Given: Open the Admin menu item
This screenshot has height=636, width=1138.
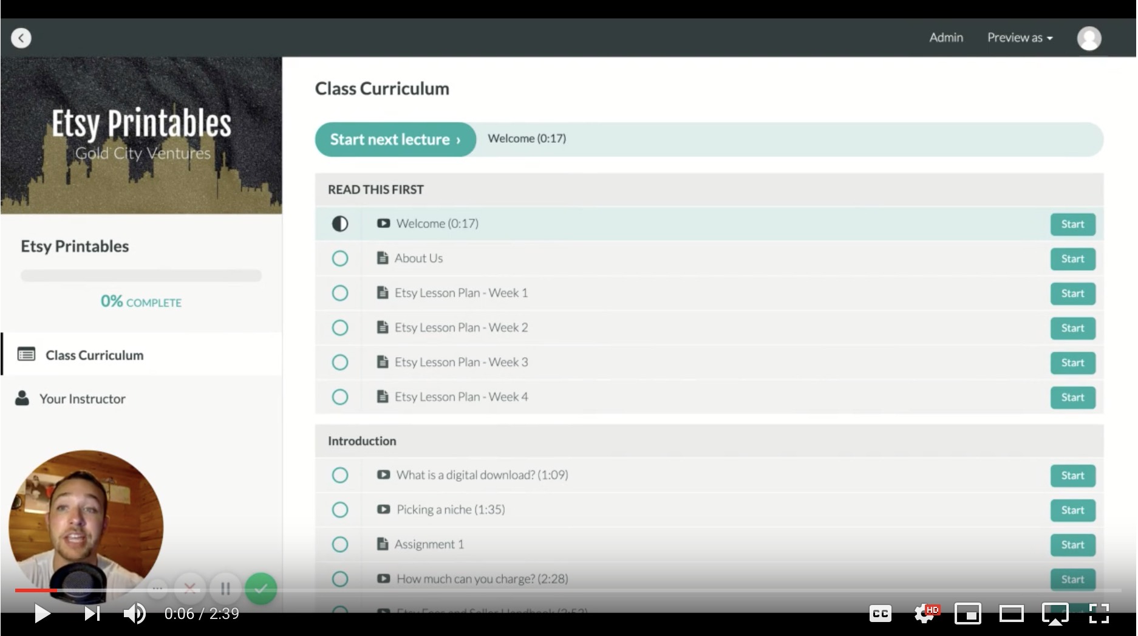Looking at the screenshot, I should pos(946,38).
